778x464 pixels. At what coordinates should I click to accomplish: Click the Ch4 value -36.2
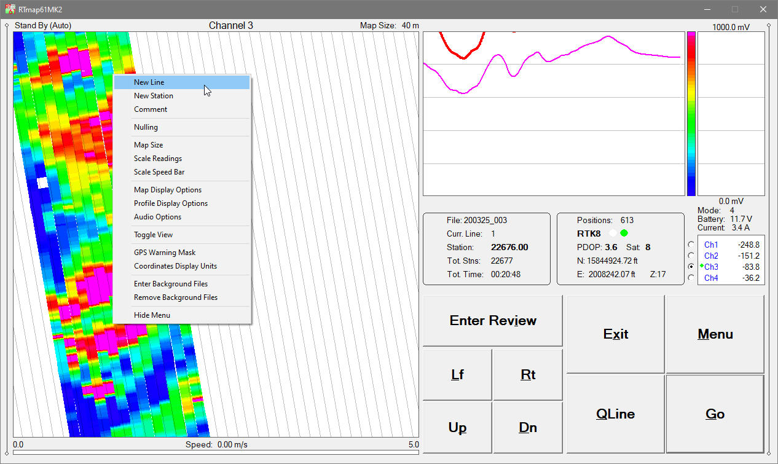click(750, 278)
